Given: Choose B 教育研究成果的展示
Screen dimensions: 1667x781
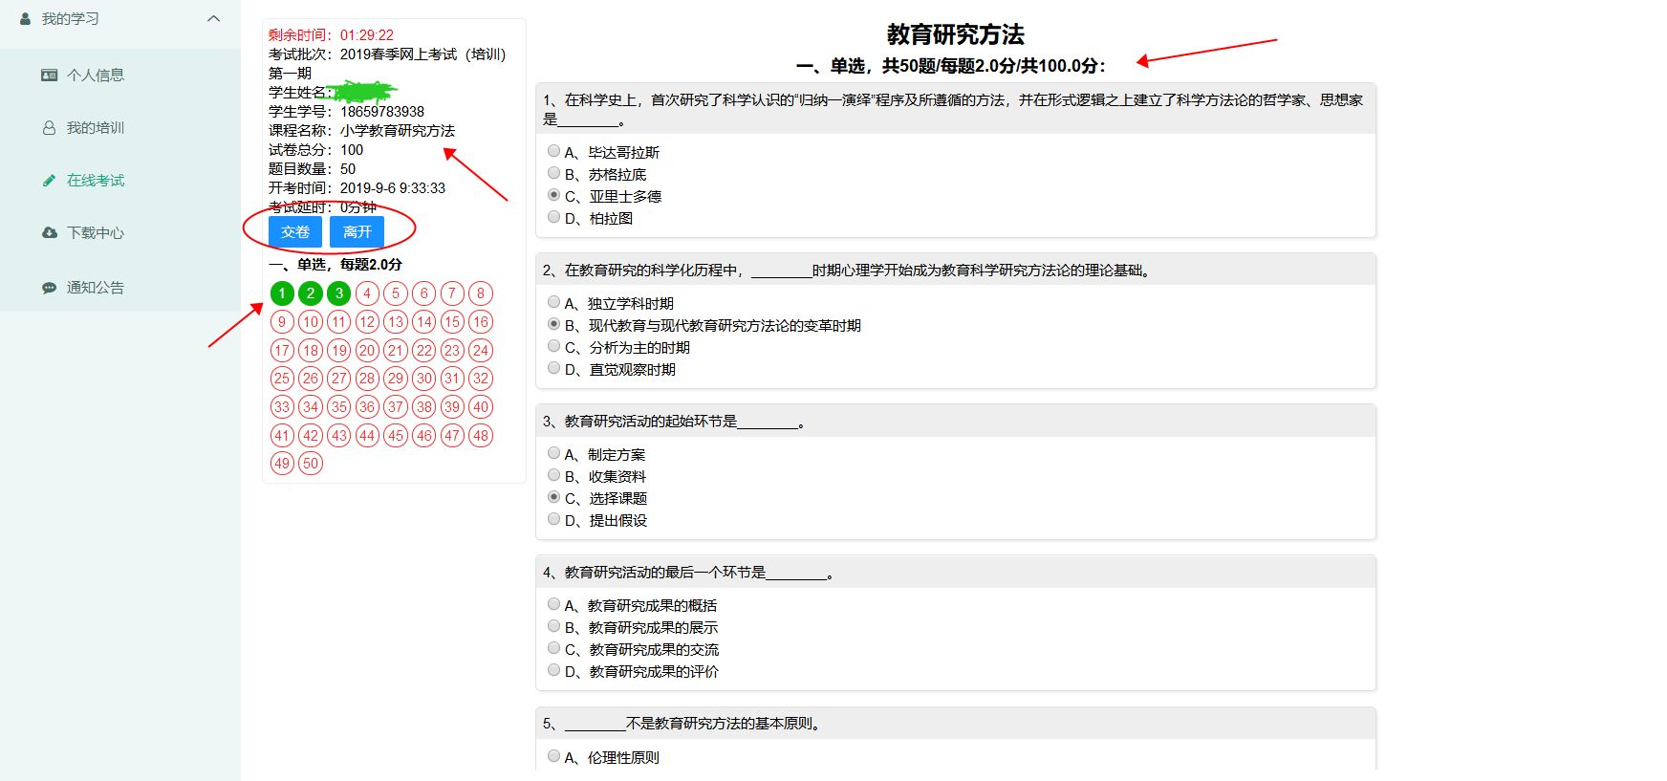Looking at the screenshot, I should coord(553,626).
